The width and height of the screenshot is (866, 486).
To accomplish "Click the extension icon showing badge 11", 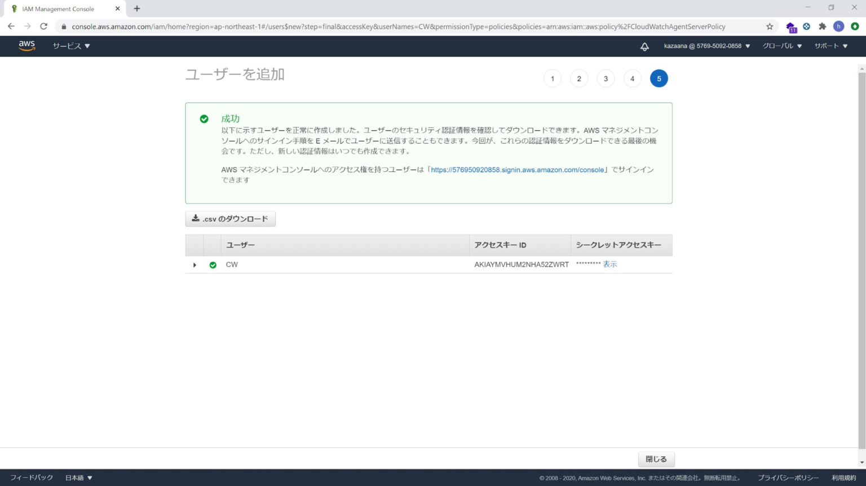I will tap(790, 26).
